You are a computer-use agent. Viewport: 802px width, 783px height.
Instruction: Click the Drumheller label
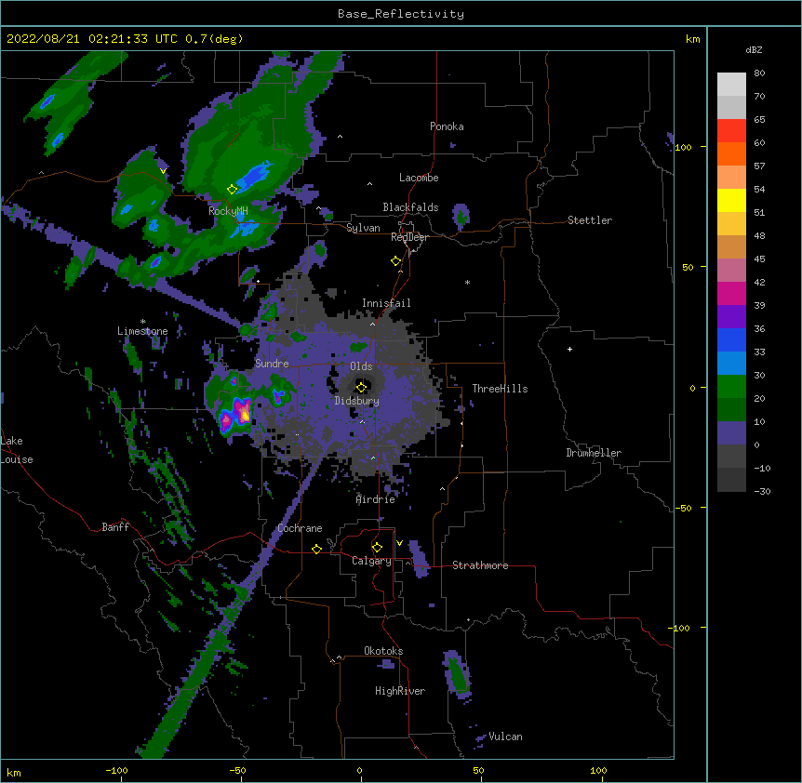594,453
